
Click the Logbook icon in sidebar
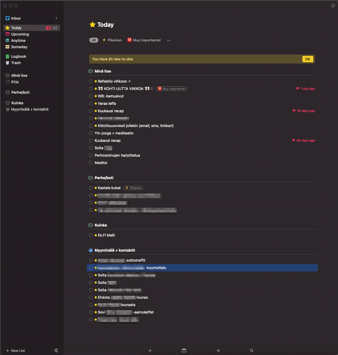(7, 56)
